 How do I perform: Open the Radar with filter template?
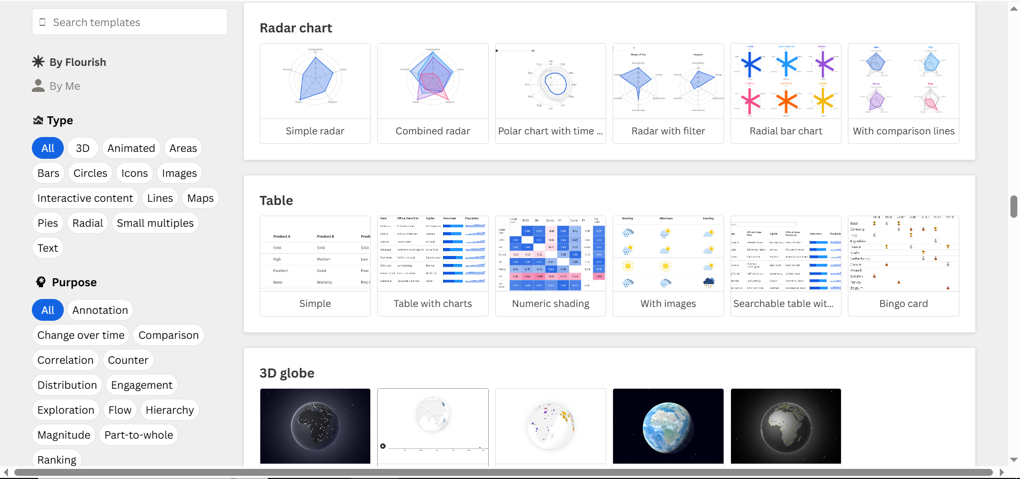[x=668, y=93]
